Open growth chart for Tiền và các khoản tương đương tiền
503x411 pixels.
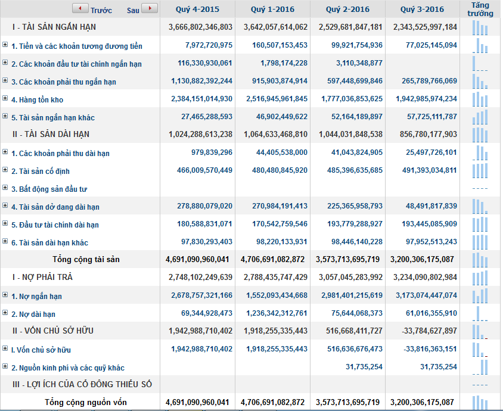click(480, 45)
